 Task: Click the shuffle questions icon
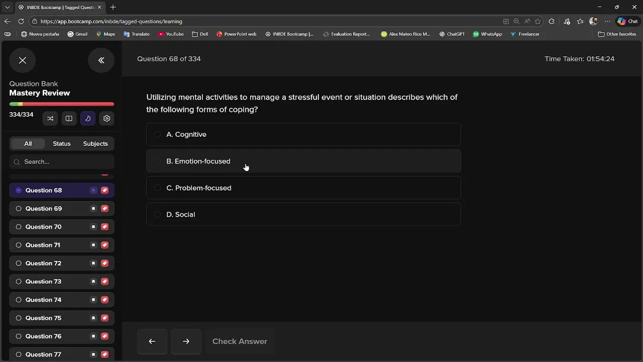tap(50, 119)
